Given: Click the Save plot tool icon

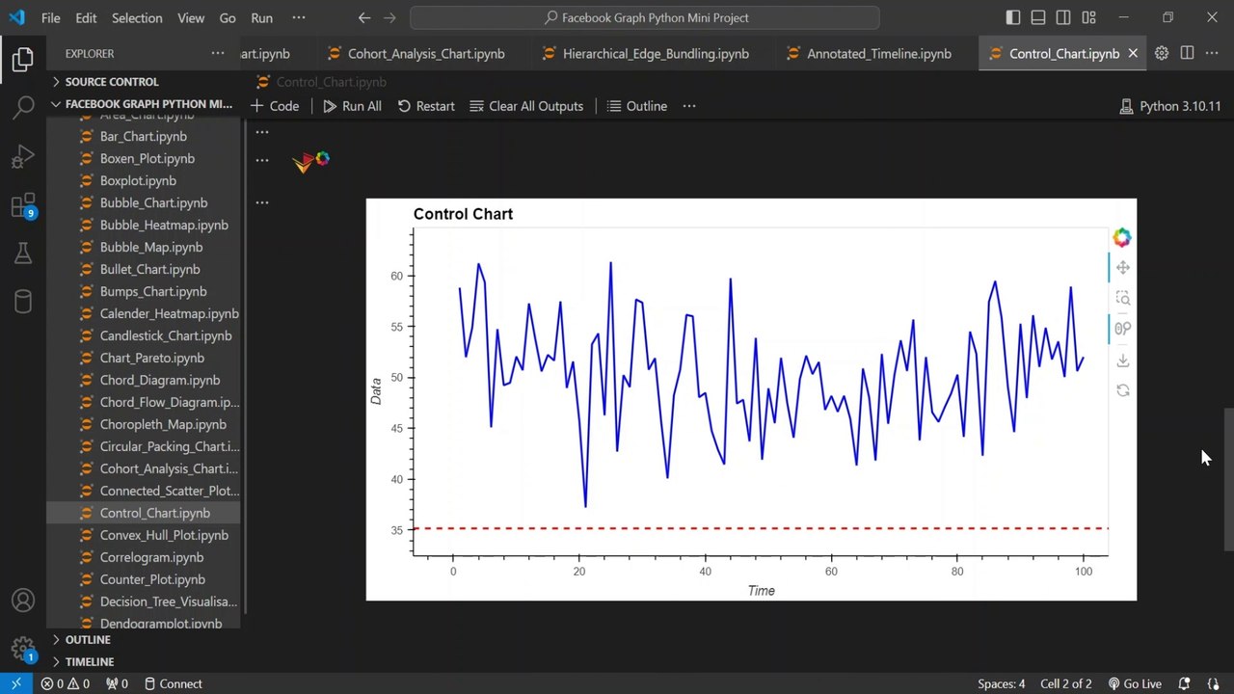Looking at the screenshot, I should [1122, 360].
